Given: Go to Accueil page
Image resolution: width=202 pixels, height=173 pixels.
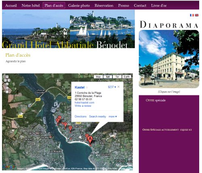Looking at the screenshot, I should tap(11, 6).
